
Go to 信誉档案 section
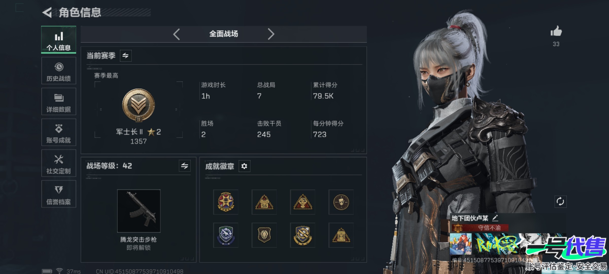[x=59, y=194]
